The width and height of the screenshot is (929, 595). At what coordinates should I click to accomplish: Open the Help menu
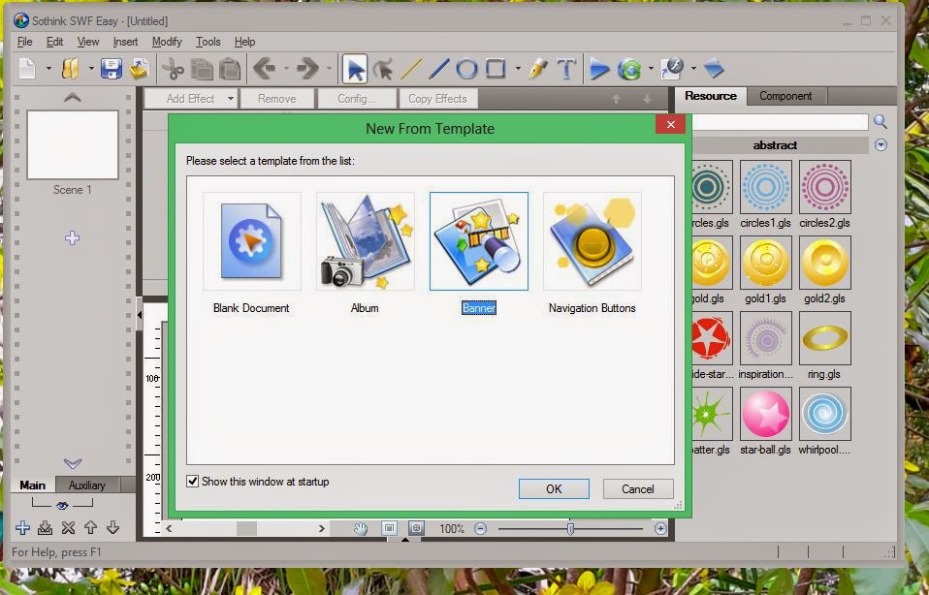coord(244,42)
